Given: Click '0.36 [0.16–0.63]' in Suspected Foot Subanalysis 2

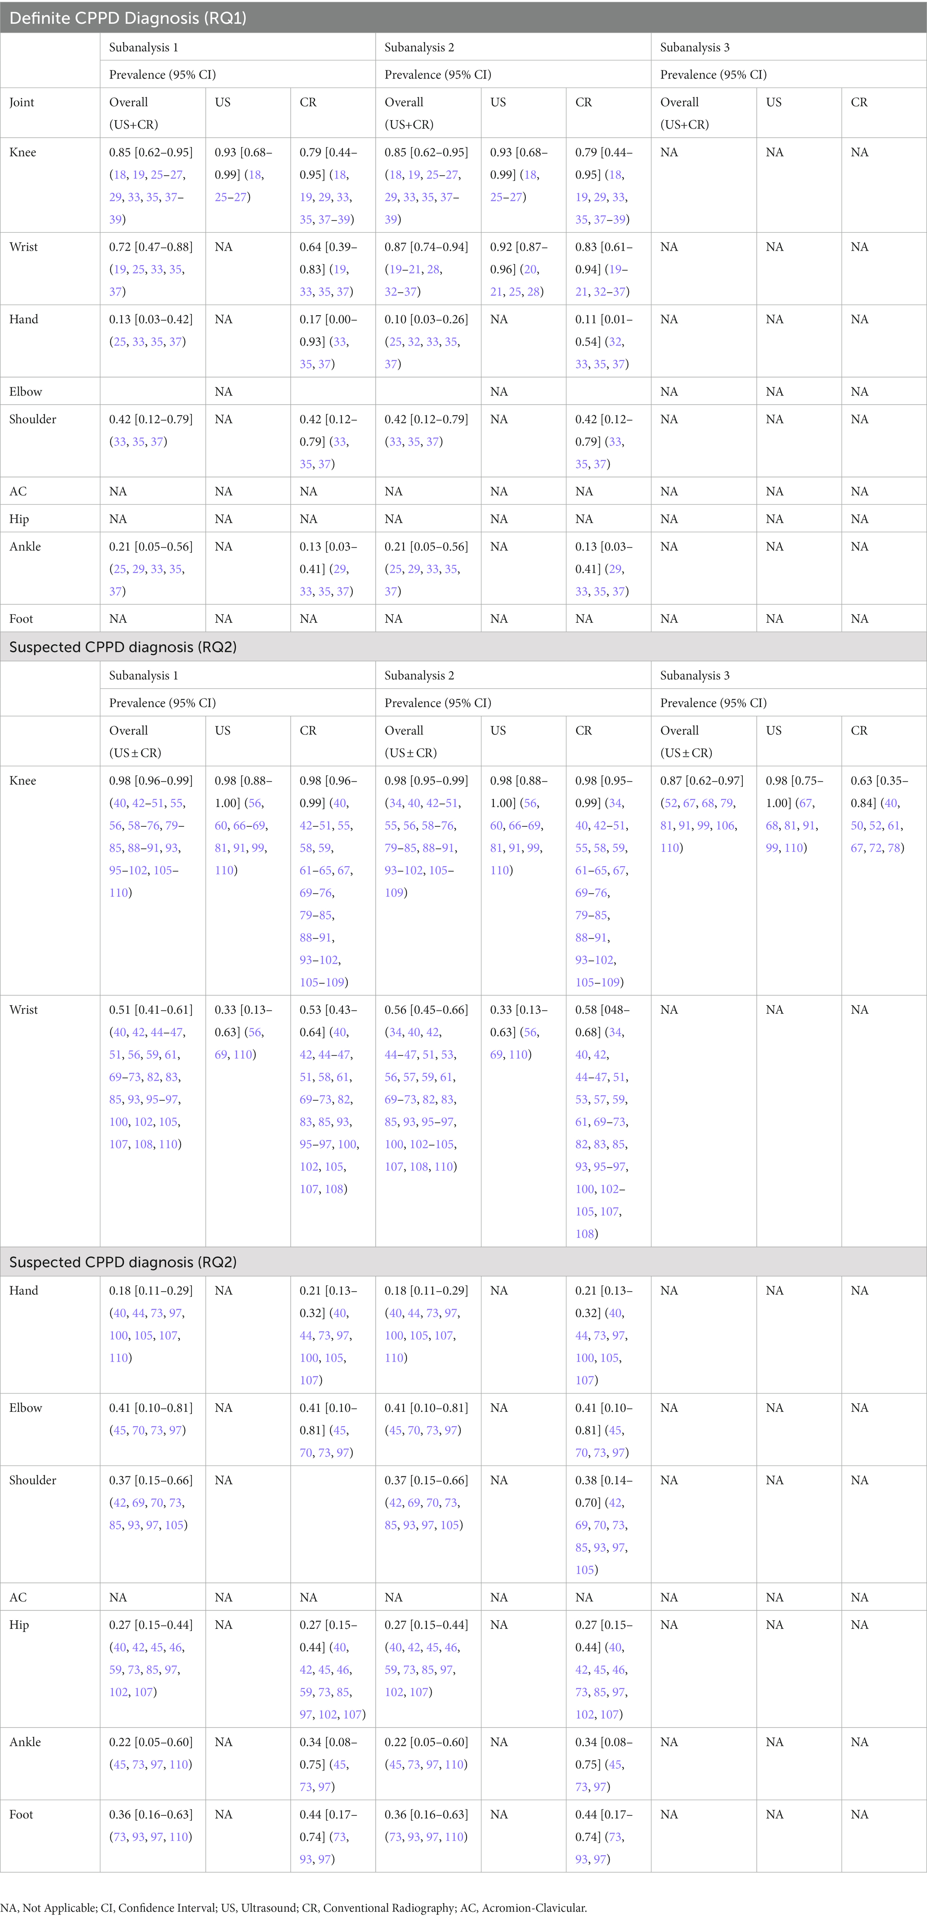Looking at the screenshot, I should pos(426,1814).
